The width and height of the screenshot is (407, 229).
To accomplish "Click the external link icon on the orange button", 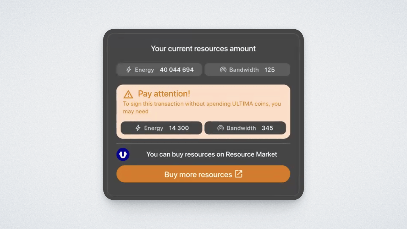I will coord(239,174).
